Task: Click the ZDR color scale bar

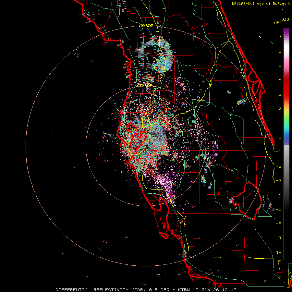Action: click(286, 144)
